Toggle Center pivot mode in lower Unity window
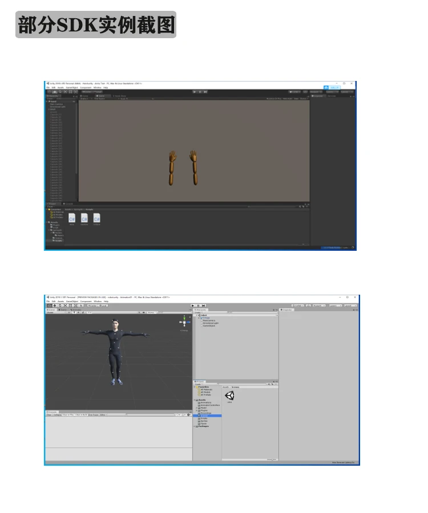 tap(92, 306)
